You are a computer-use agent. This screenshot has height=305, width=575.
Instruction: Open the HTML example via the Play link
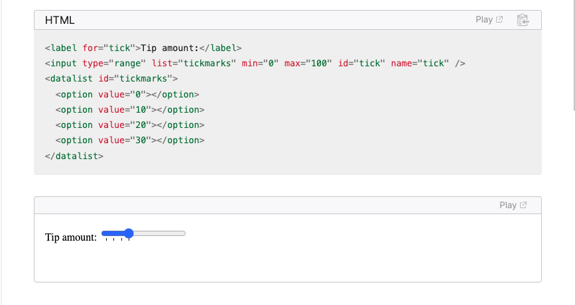[489, 19]
